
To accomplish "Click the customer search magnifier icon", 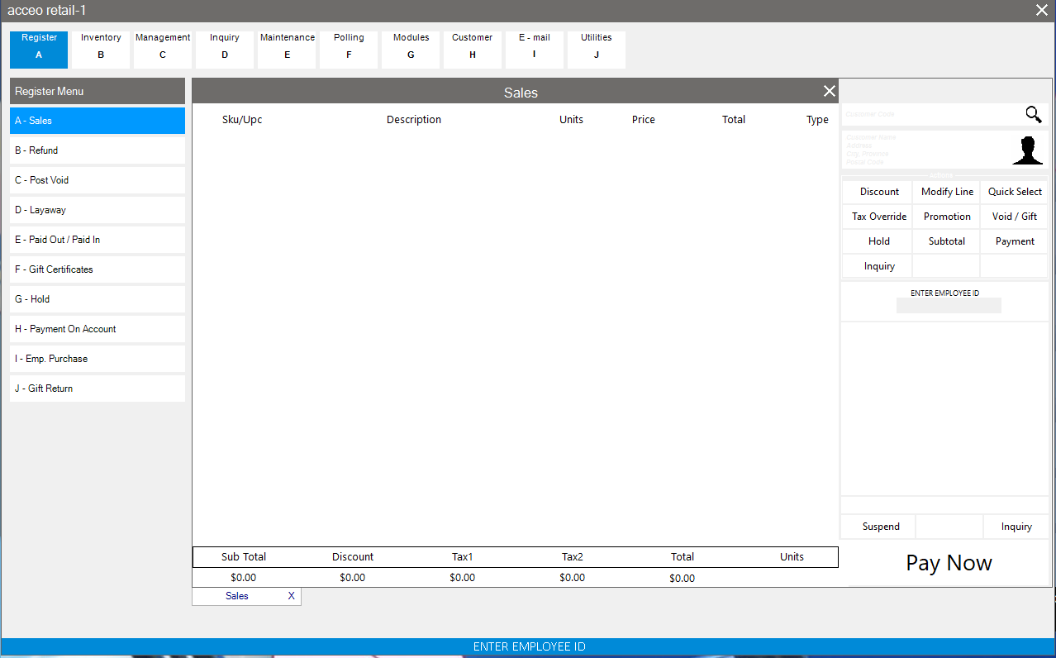I will 1033,115.
